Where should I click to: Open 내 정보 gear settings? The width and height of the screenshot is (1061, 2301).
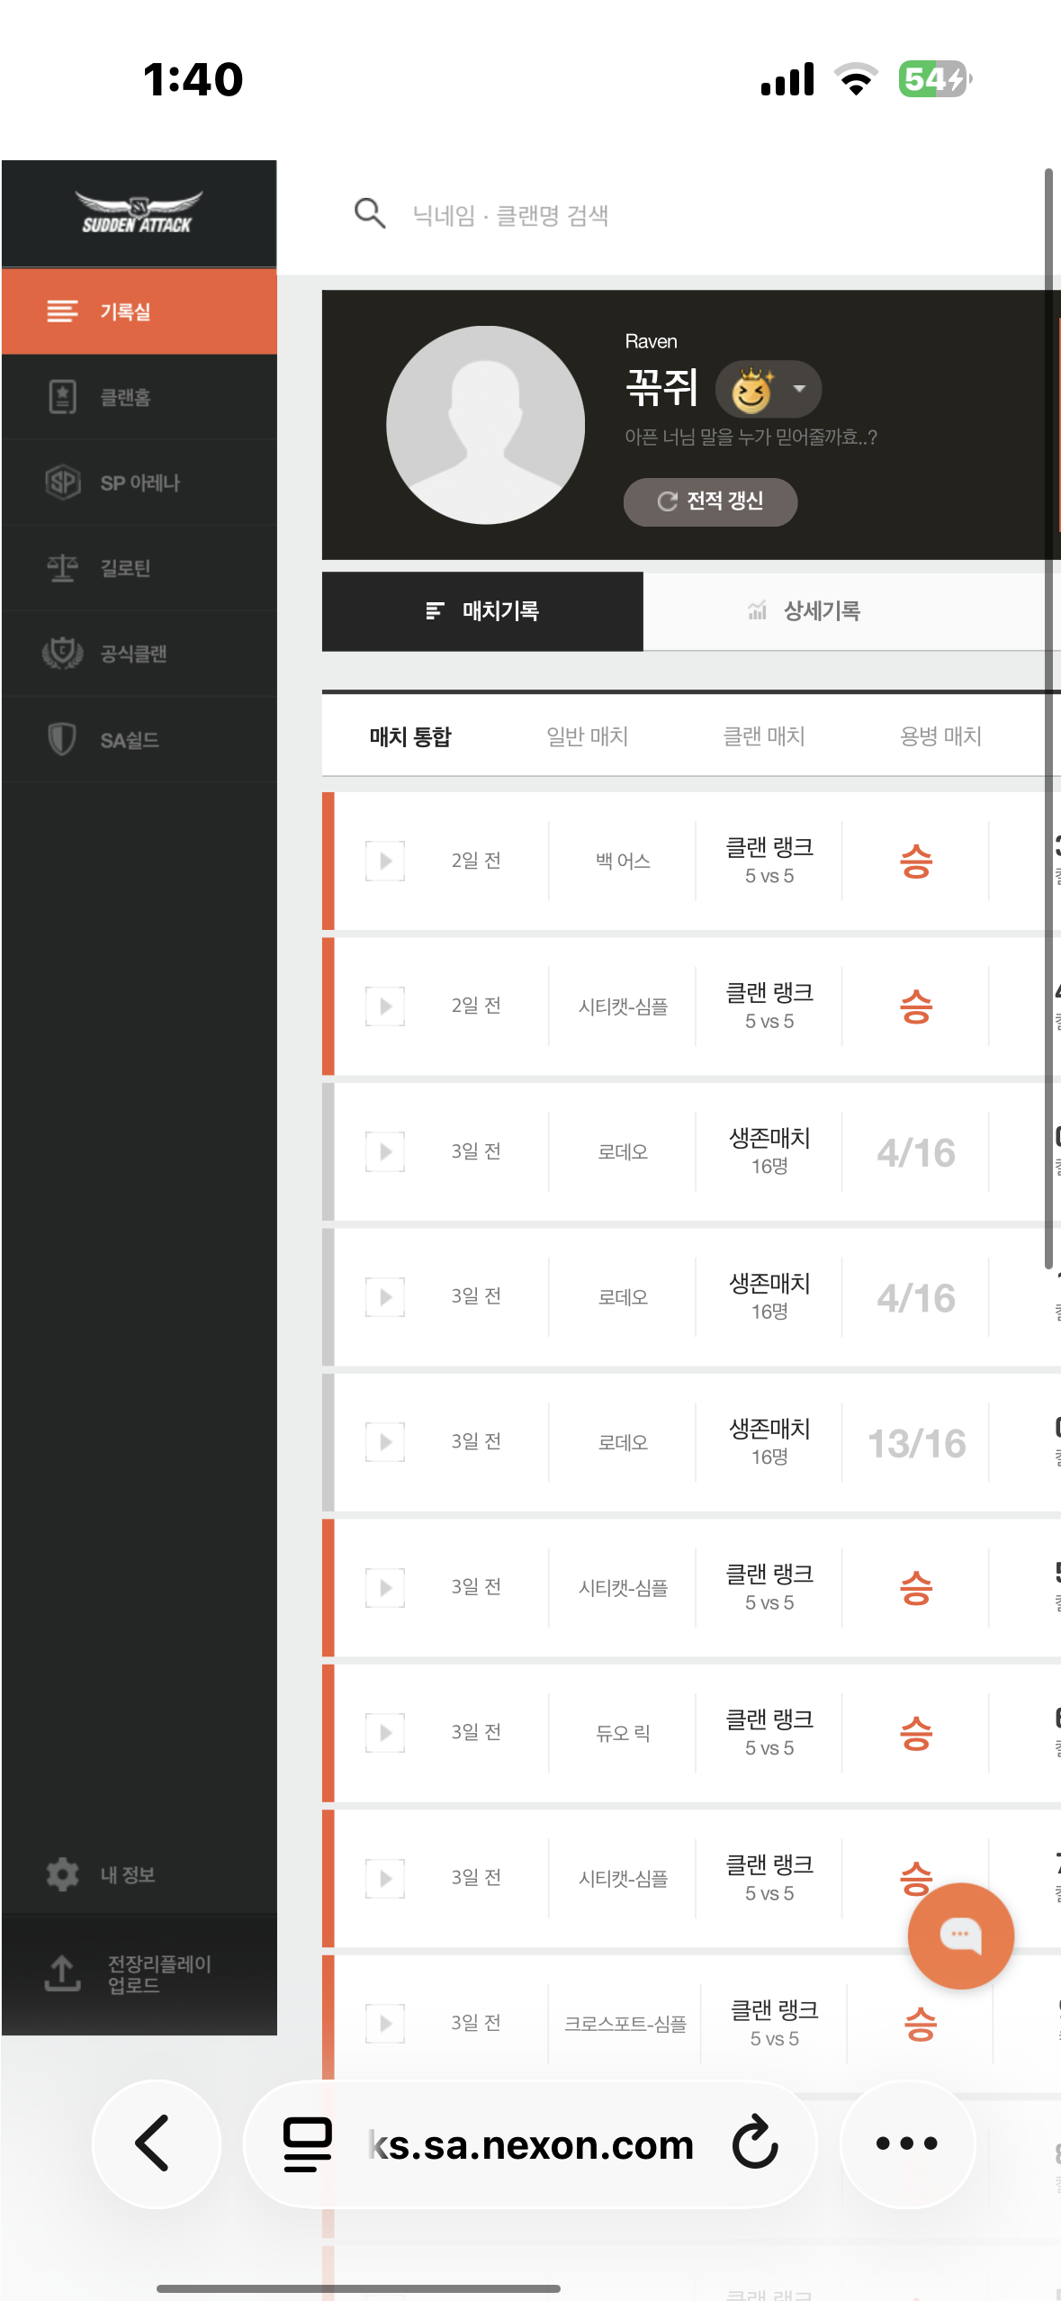click(62, 1874)
